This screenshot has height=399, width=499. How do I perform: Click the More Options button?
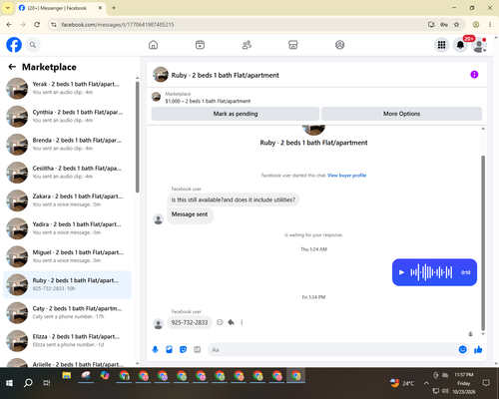pyautogui.click(x=401, y=114)
